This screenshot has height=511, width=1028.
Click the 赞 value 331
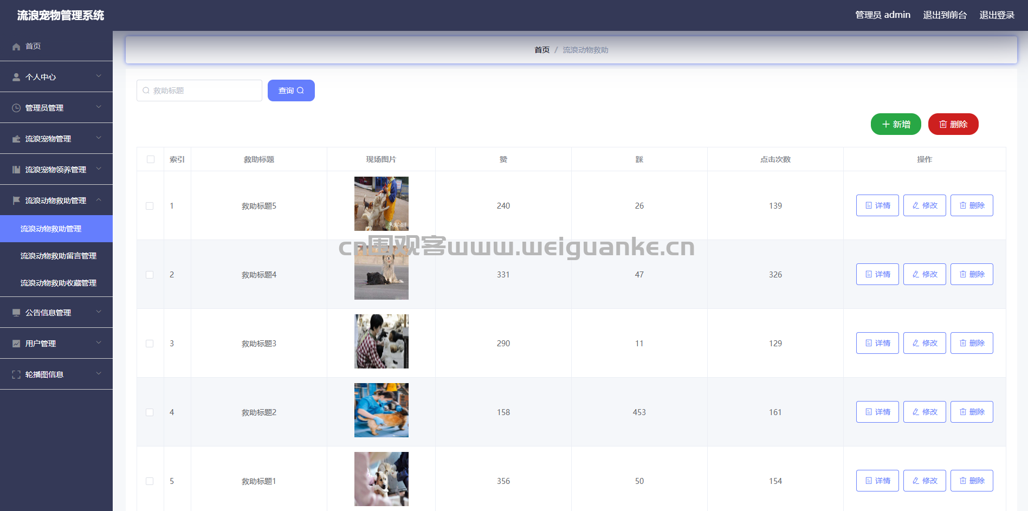point(503,275)
